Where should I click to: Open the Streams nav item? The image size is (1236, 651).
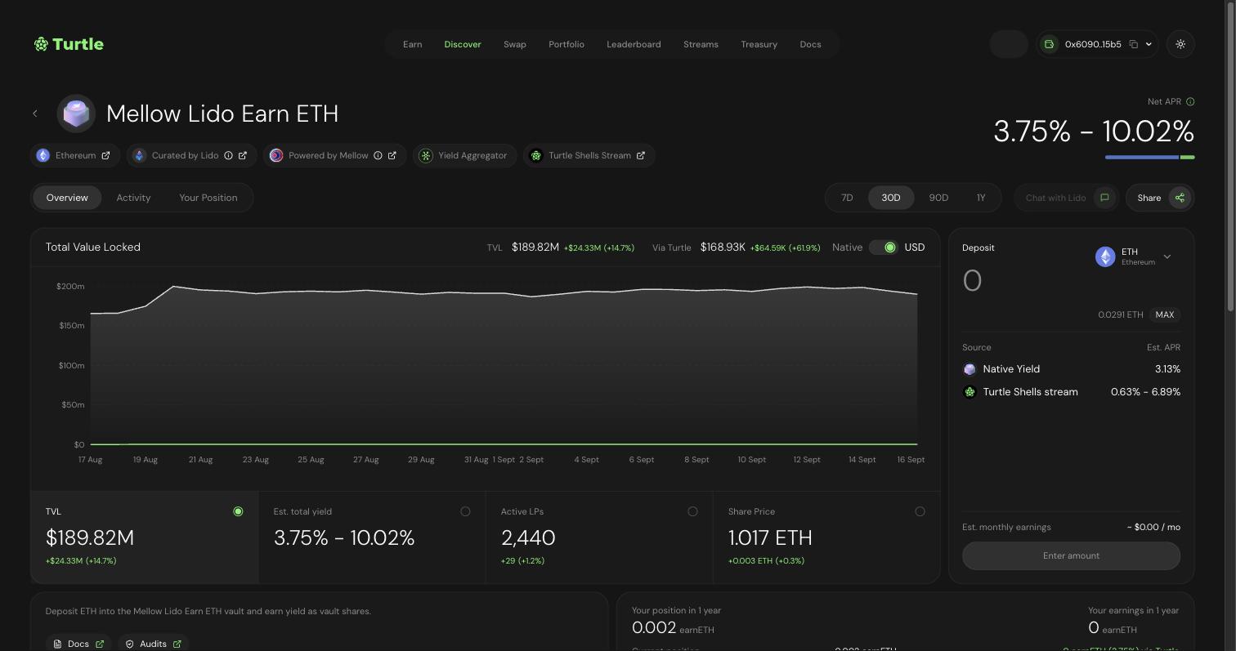701,44
